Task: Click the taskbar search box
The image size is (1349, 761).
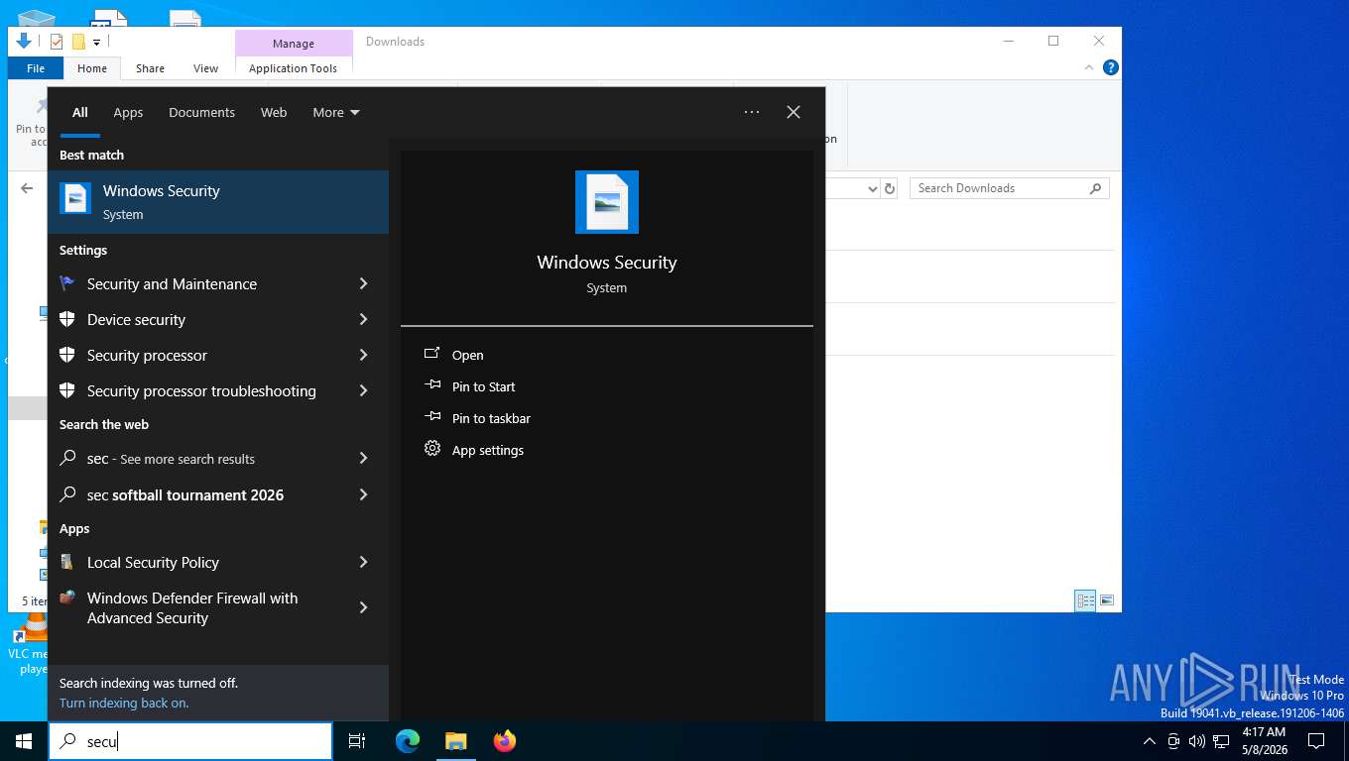Action: (190, 741)
